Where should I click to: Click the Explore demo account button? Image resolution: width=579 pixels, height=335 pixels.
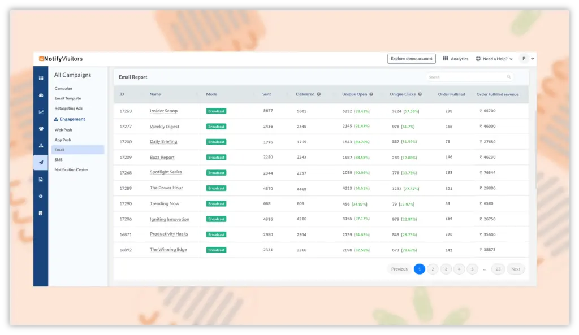point(411,59)
